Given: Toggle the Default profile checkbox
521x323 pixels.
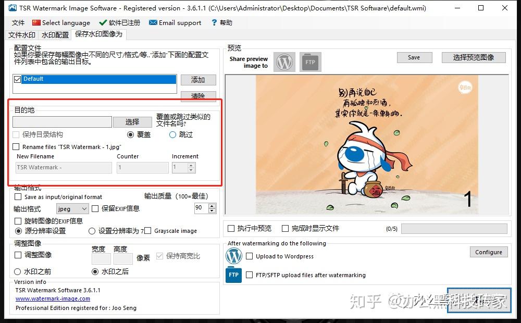Looking at the screenshot, I should tap(17, 79).
